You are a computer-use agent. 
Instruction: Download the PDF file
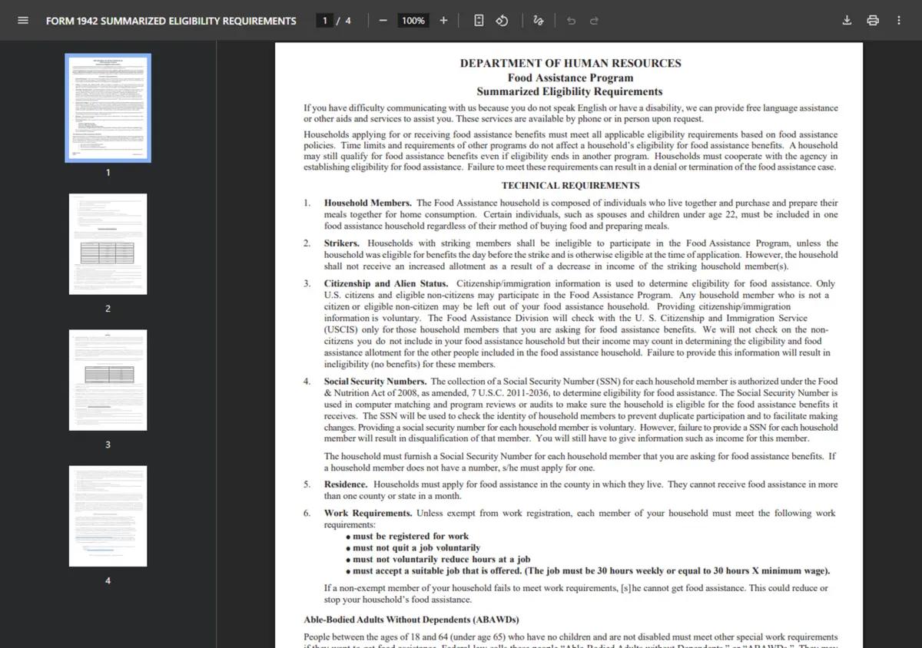coord(847,21)
